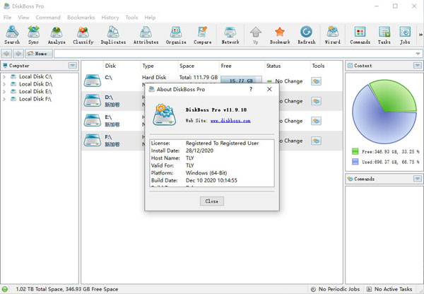Viewport: 424px width, 294px height.
Task: Expand Local Disk F:\ tree node
Action: (x=4, y=99)
